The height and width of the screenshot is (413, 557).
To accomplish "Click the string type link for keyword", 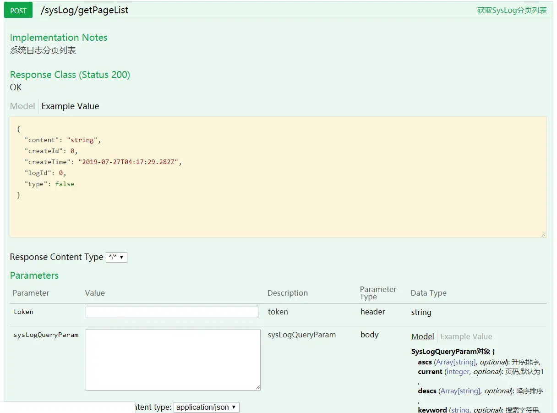I will [459, 409].
